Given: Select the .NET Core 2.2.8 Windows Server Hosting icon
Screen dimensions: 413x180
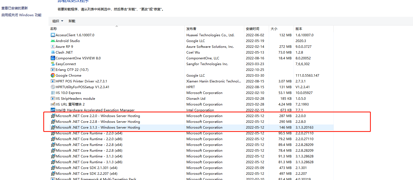Looking at the screenshot, I should [x=53, y=121].
